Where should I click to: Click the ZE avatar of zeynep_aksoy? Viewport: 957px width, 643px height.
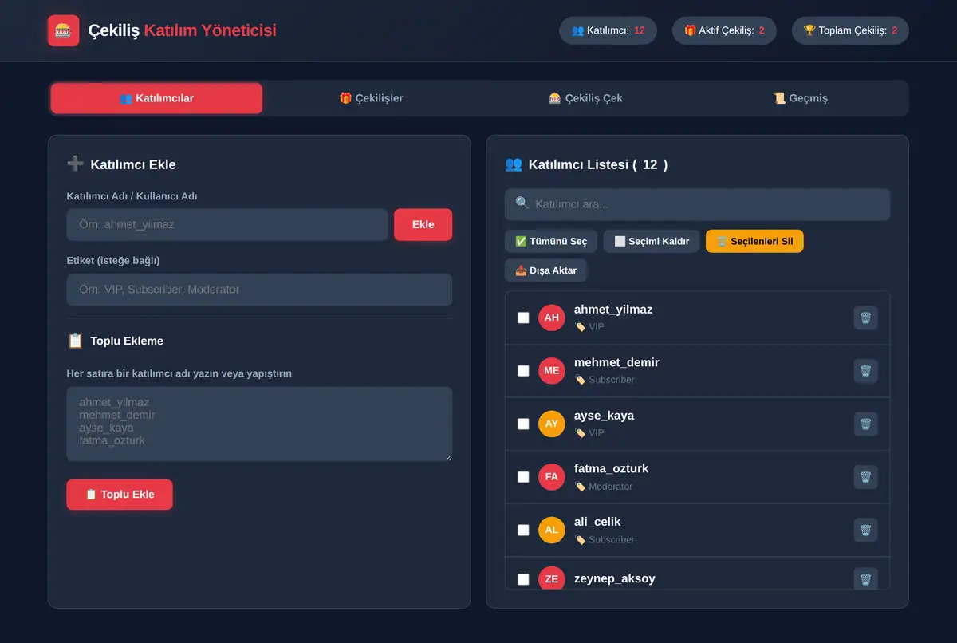pos(552,579)
